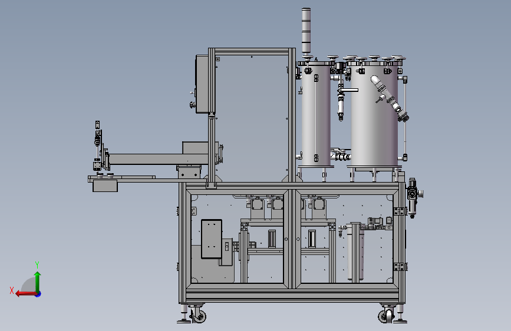511x331 pixels.
Task: Select the narrow left stainless tank body
Action: tap(316, 115)
